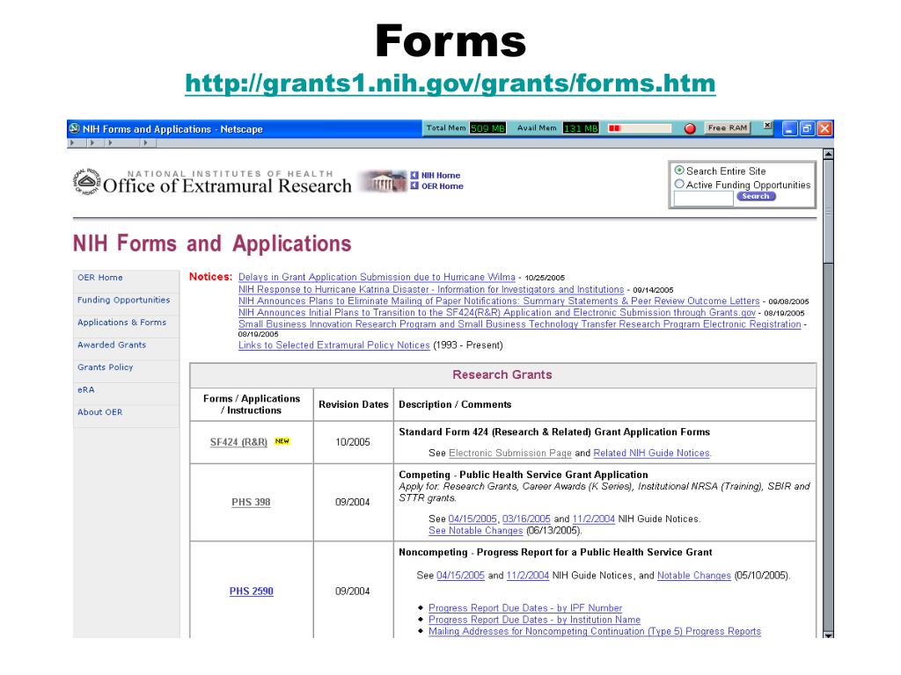901x675 pixels.
Task: Open Hurricane Wilma delays notice
Action: point(377,277)
